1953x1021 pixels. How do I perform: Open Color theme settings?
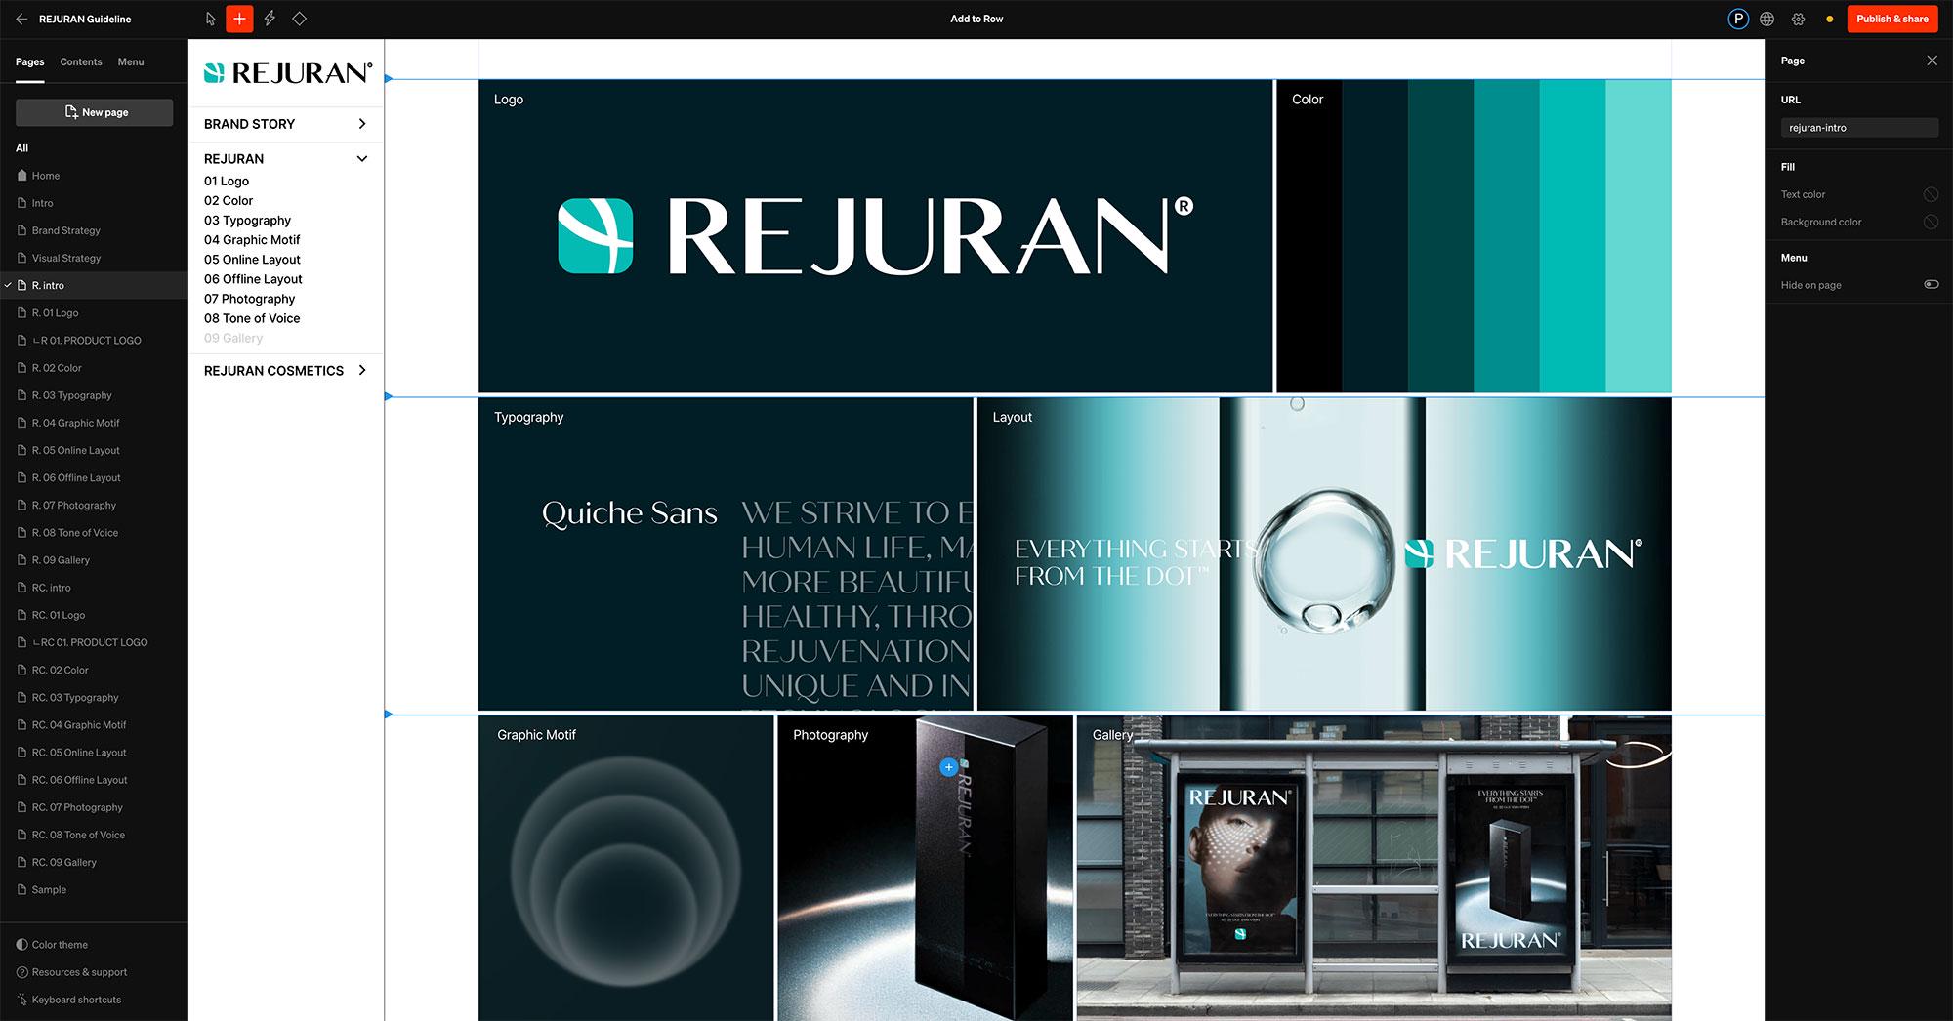click(60, 945)
